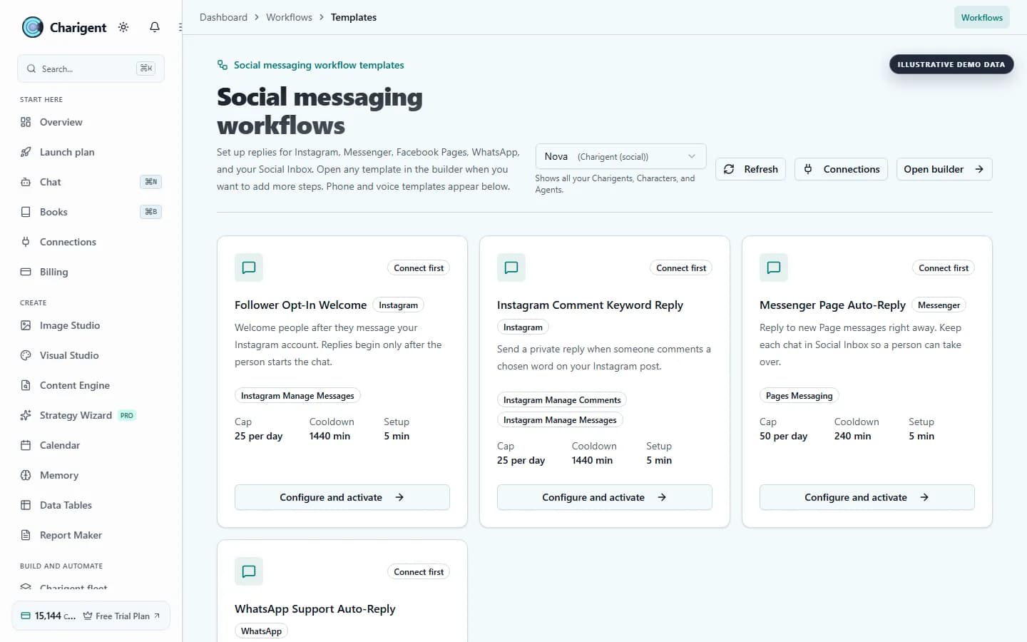Click the Instagram Comment Keyword Reply chat icon
The image size is (1027, 642).
[x=511, y=267]
